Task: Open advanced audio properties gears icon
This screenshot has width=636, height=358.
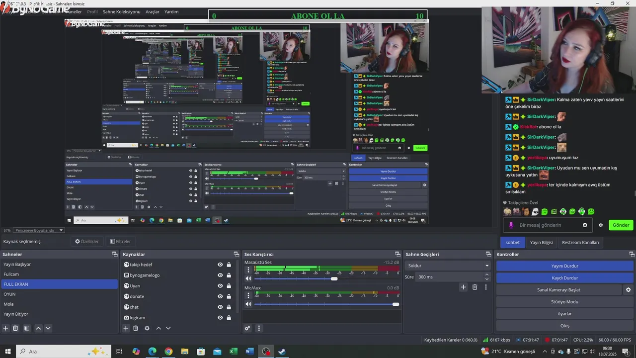Action: pyautogui.click(x=247, y=328)
